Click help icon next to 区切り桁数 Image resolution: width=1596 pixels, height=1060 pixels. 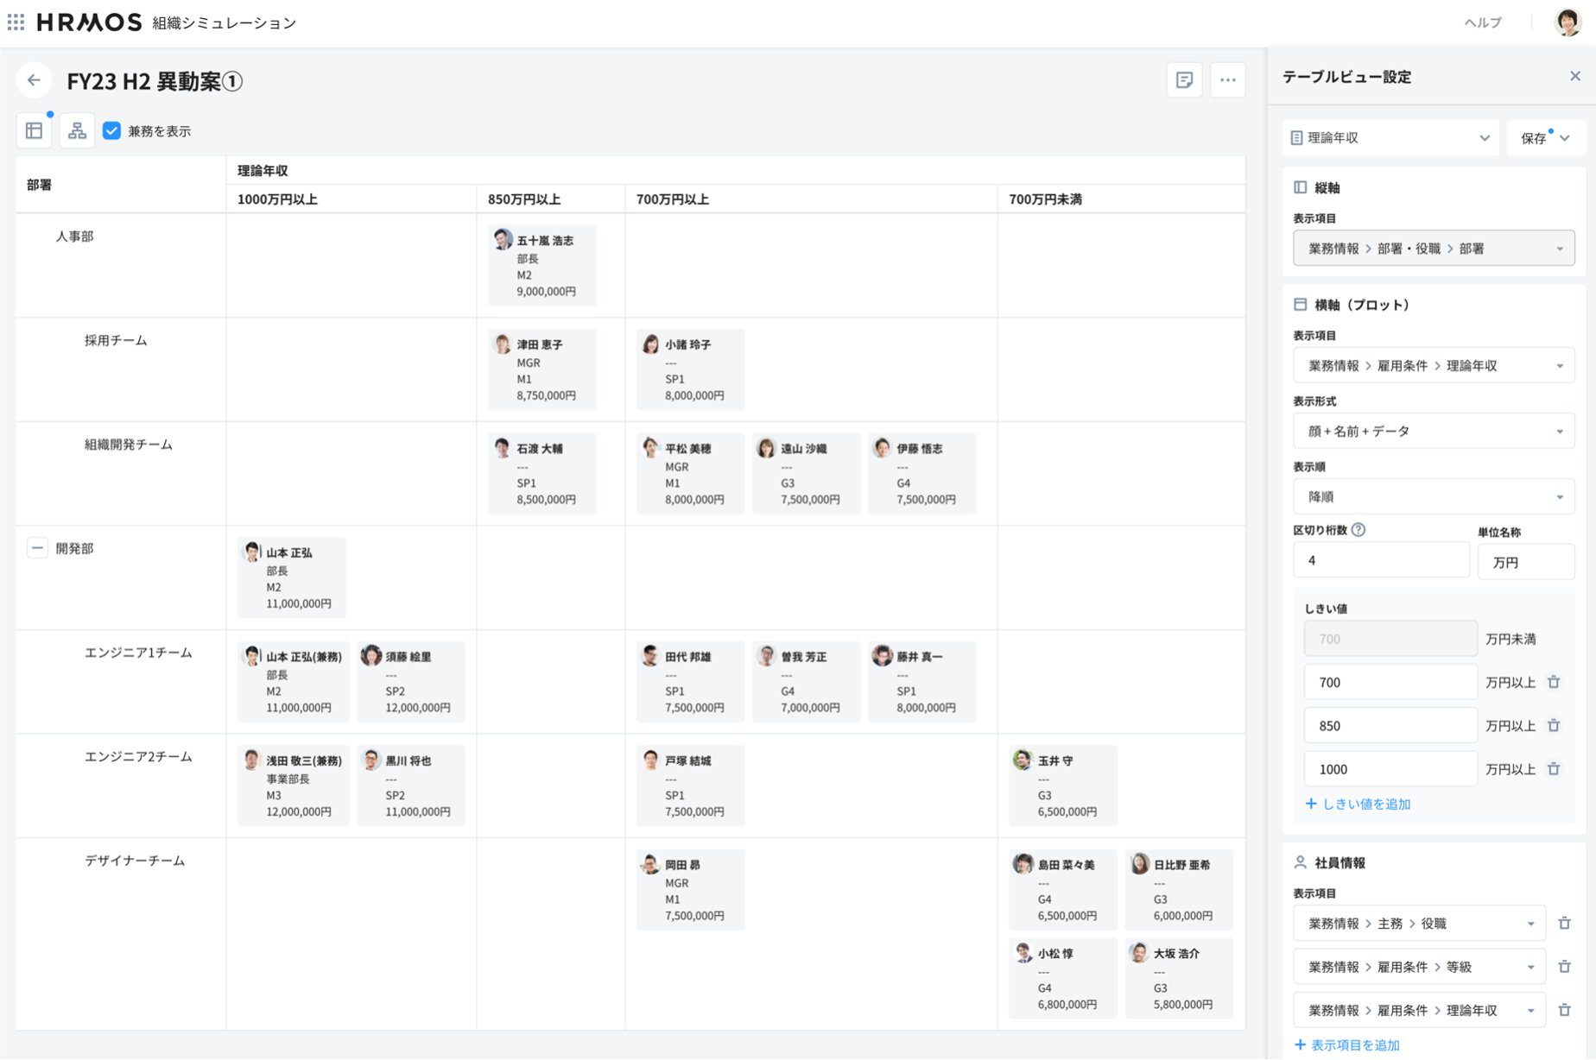(1358, 530)
